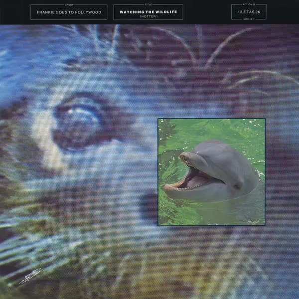Click the dolphin's lower jaw teeth
Screen dimensions: 299x299
(184, 188)
